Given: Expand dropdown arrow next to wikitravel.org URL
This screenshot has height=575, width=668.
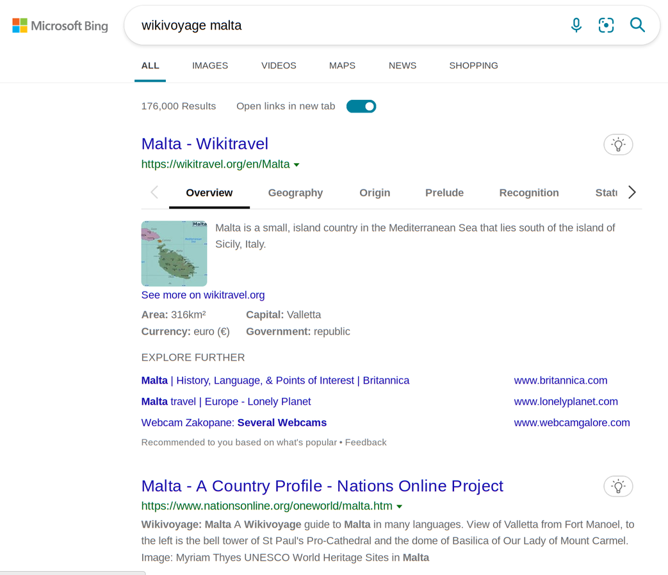Looking at the screenshot, I should 297,164.
